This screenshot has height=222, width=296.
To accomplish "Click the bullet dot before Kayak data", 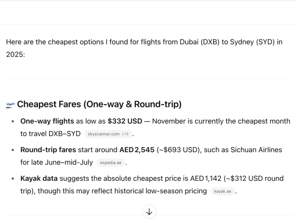I will point(13,179).
